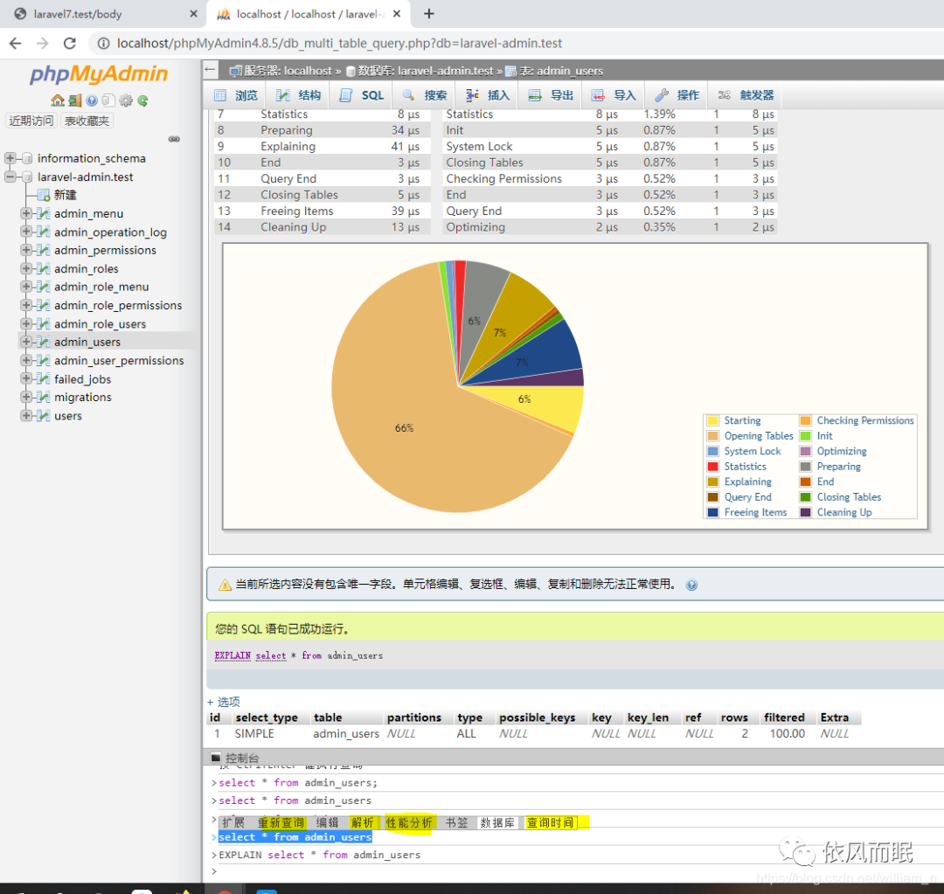
Task: Click the browser address bar URL
Action: pyautogui.click(x=339, y=44)
